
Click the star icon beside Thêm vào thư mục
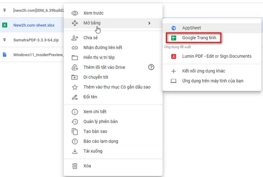(75, 87)
